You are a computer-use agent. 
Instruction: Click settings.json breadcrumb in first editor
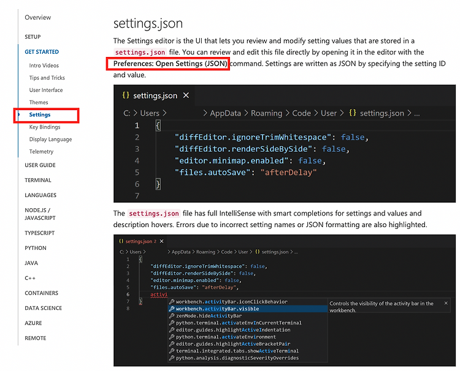click(x=382, y=113)
